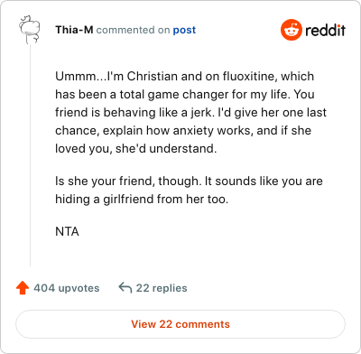Click the Thia-M Snoo avatar
Image resolution: width=361 pixels, height=354 pixels.
tap(30, 30)
